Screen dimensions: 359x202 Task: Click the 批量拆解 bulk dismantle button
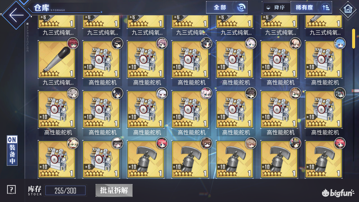(x=114, y=190)
